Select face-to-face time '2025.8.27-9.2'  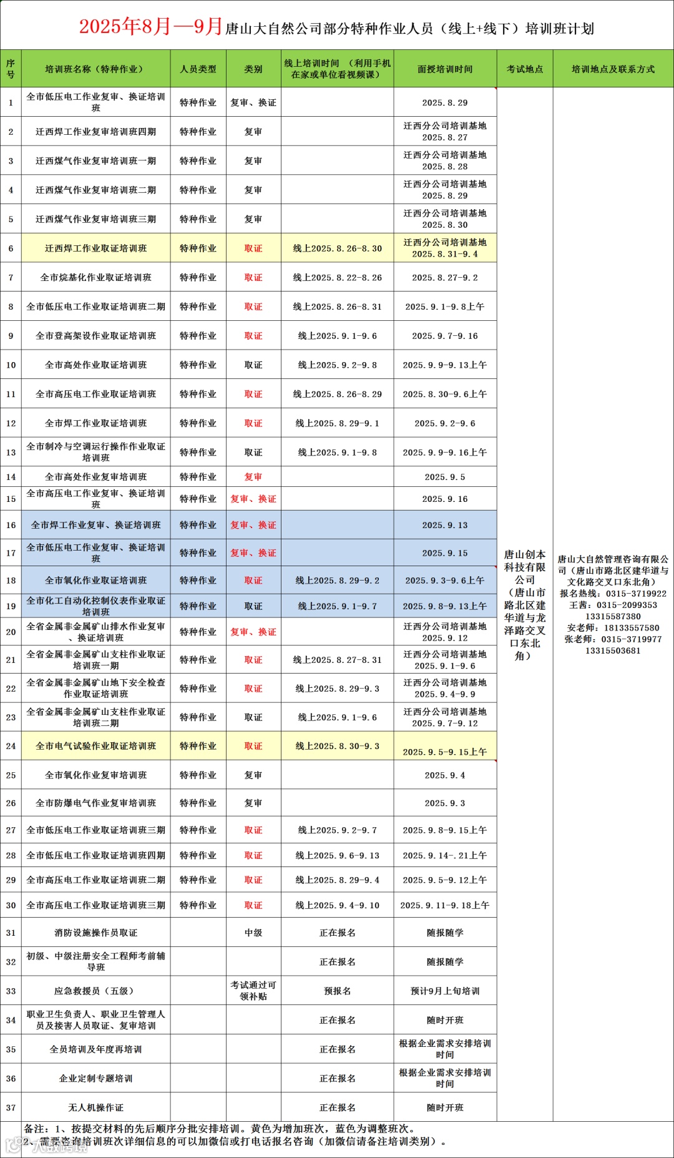click(x=445, y=277)
